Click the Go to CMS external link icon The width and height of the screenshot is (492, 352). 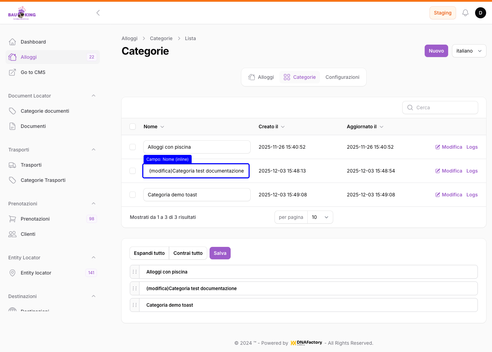[x=12, y=72]
